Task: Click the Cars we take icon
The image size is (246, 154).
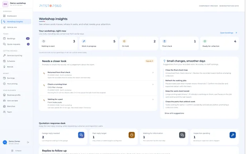Action: [x=4, y=101]
